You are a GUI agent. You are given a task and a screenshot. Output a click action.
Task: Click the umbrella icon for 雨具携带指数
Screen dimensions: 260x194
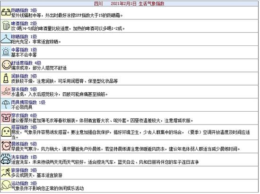[x=6, y=105]
